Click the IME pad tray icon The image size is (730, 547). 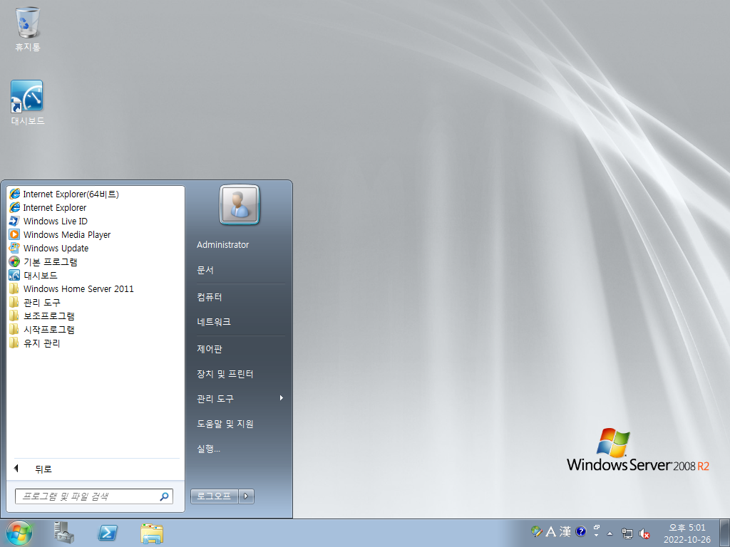pos(537,531)
